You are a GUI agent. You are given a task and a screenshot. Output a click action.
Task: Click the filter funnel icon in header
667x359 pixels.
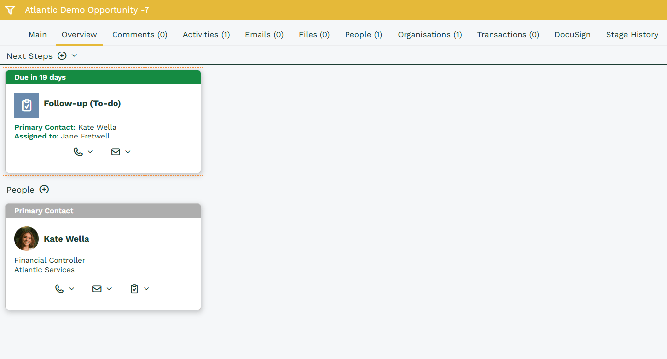click(10, 10)
